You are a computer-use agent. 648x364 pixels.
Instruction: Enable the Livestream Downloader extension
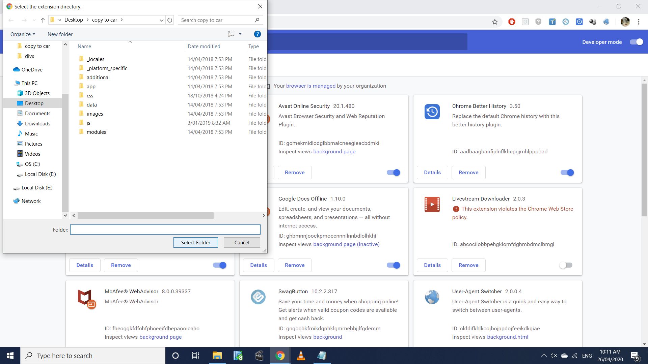pos(566,265)
